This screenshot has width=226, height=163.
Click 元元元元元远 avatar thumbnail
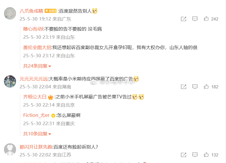(10, 81)
